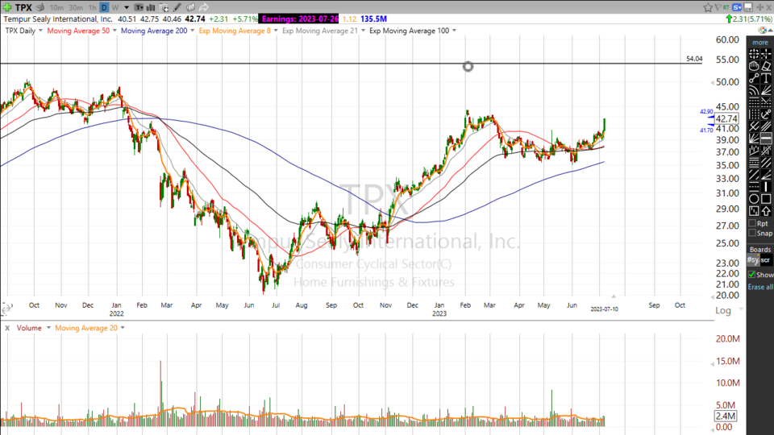Select the dashed horizontal lines tool
Image resolution: width=774 pixels, height=435 pixels.
(754, 186)
